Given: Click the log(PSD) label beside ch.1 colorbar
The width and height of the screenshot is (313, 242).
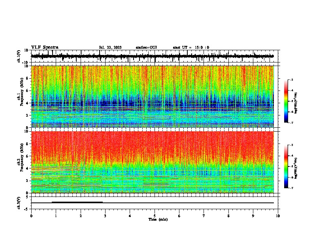Looking at the screenshot, I should coord(296,103).
